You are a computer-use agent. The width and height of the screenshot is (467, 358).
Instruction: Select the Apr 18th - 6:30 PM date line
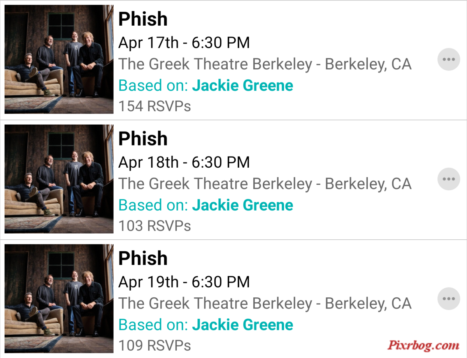[184, 162]
